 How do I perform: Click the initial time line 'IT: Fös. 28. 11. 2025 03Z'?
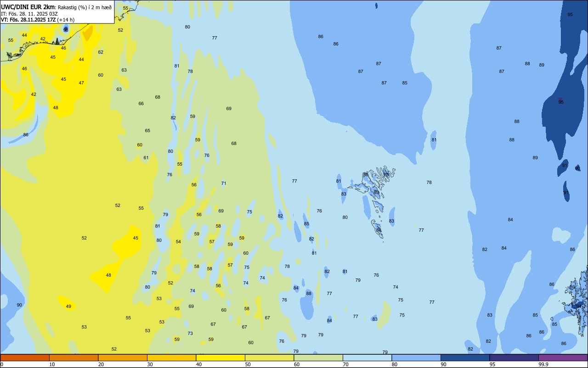tap(28, 14)
